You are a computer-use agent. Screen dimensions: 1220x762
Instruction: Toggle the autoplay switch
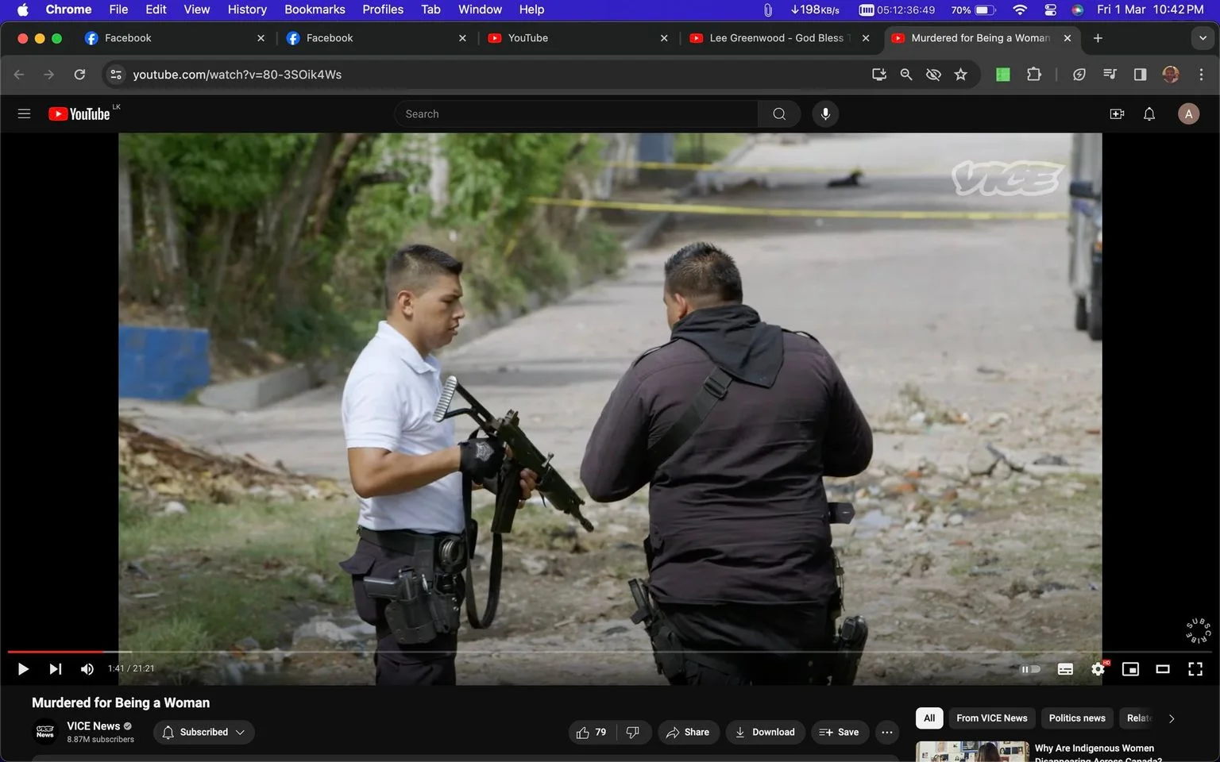1030,669
